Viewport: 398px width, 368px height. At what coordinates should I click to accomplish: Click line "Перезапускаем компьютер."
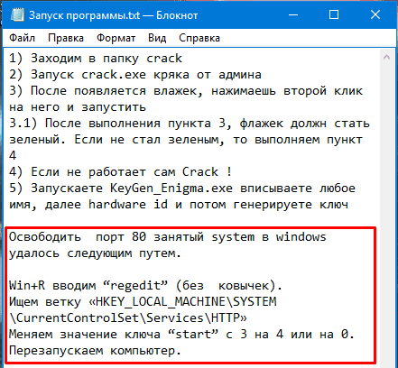pos(95,351)
